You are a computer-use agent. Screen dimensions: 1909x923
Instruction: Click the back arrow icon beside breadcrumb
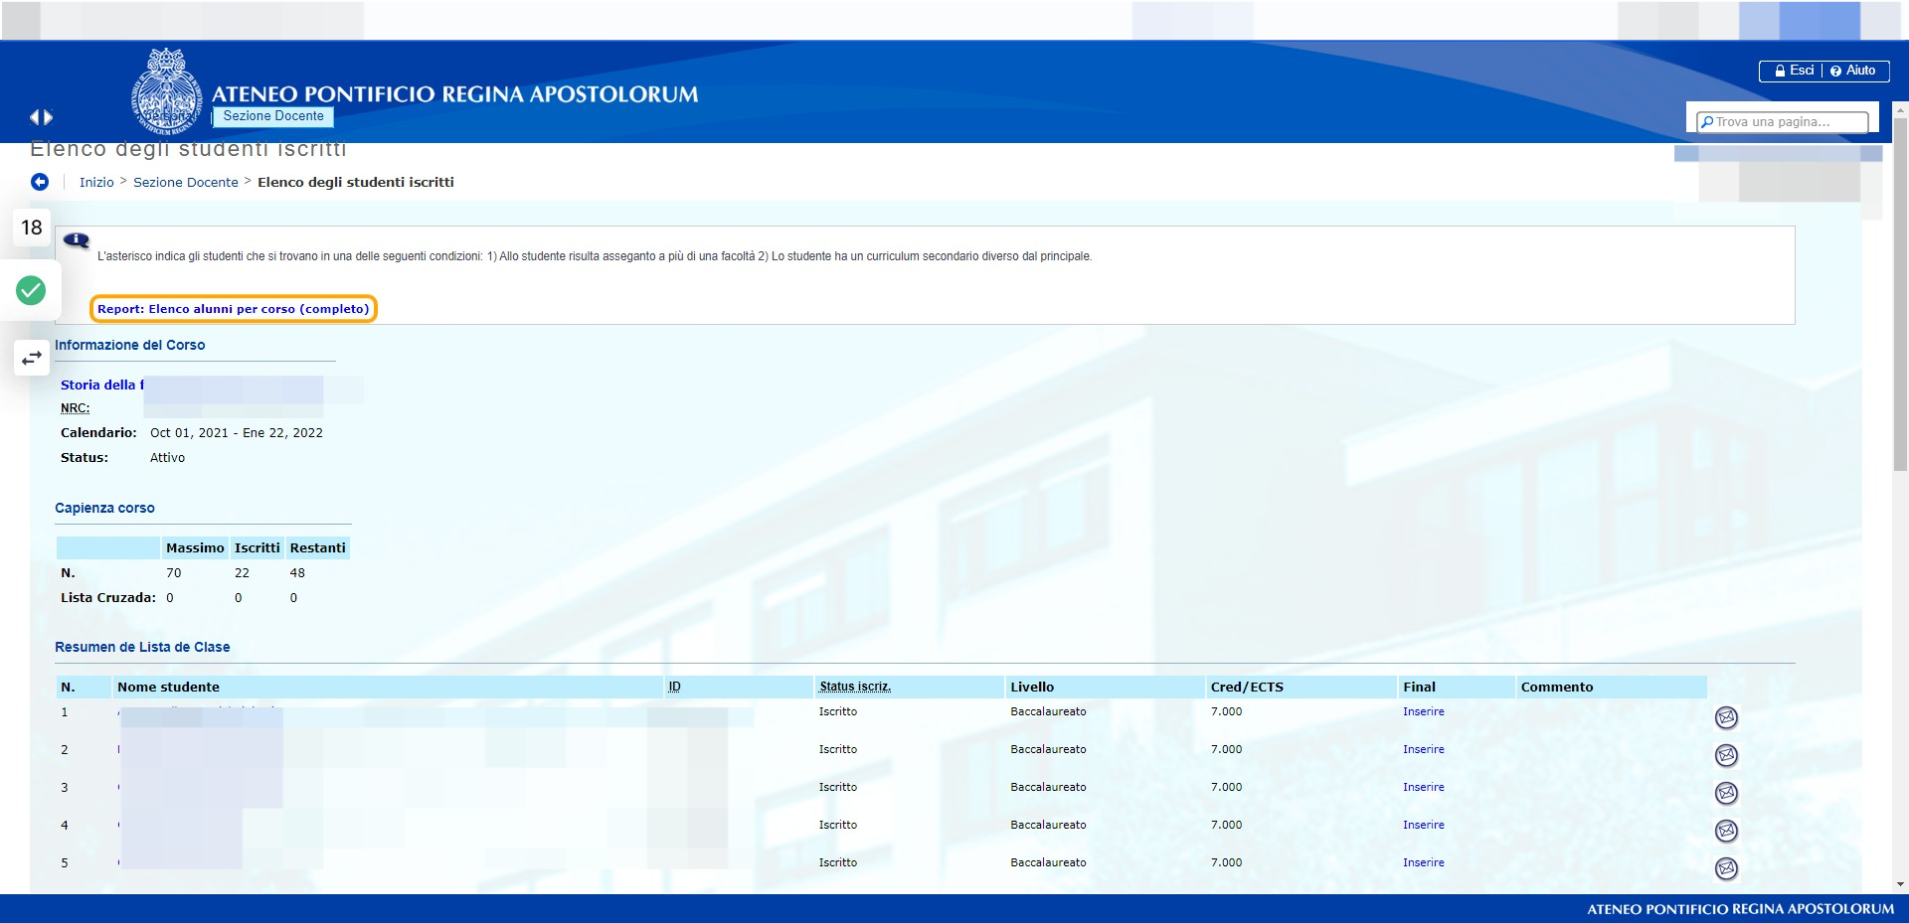(40, 182)
